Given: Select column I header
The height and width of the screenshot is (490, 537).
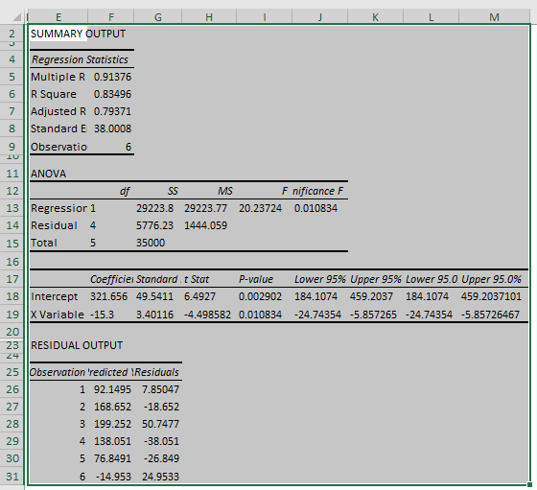Looking at the screenshot, I should point(265,16).
